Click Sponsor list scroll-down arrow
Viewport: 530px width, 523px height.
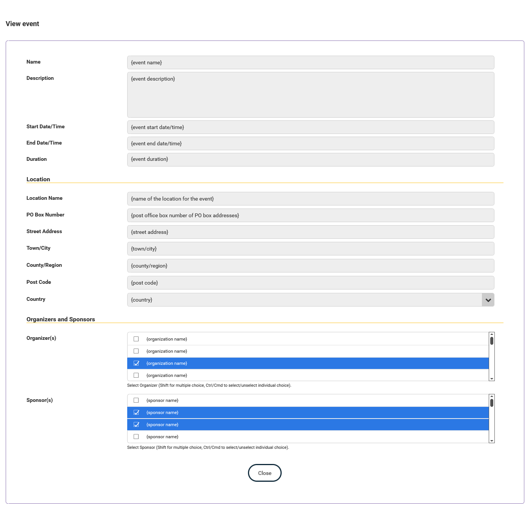[492, 441]
